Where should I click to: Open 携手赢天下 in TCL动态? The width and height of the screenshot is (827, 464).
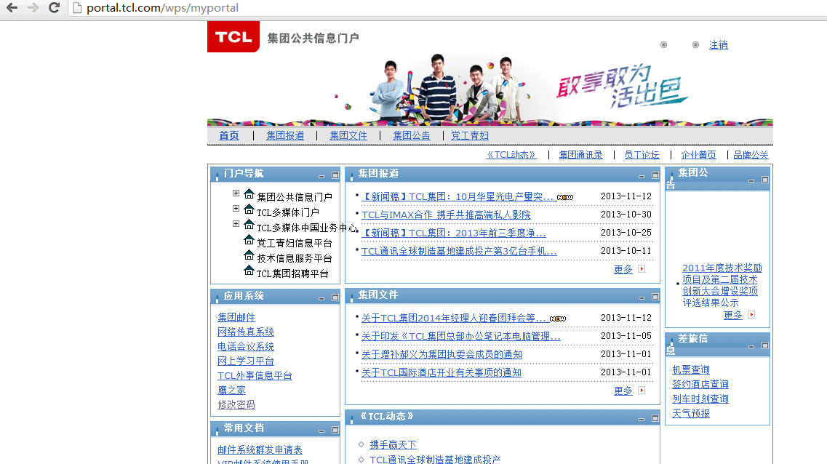click(393, 444)
